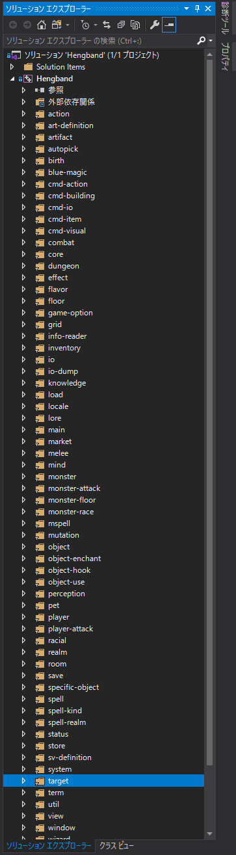The height and width of the screenshot is (855, 236).
Task: Select the info-reader folder row
Action: [104, 336]
